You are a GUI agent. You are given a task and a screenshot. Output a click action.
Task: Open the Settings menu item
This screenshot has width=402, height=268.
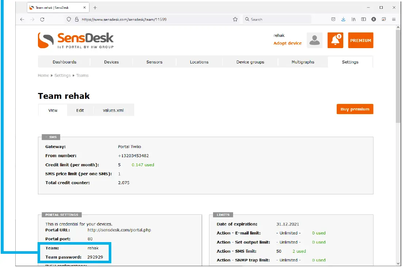[x=350, y=62]
